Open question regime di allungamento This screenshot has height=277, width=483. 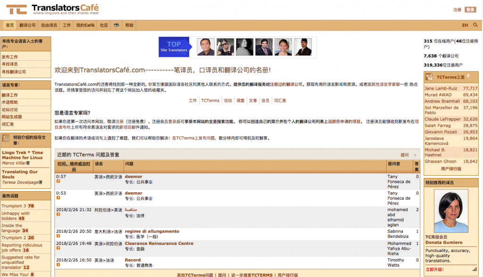click(152, 231)
